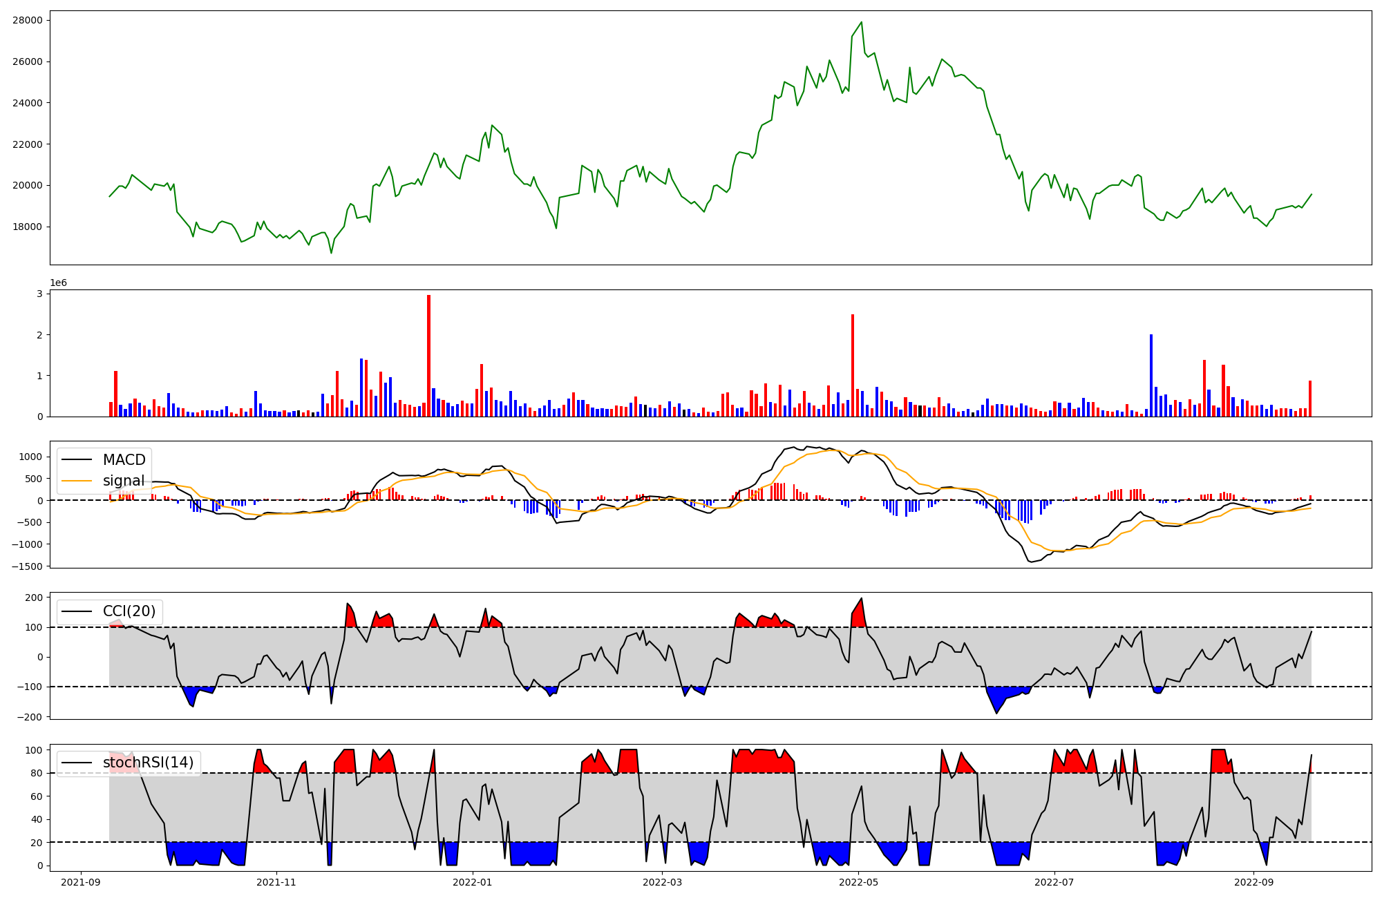The height and width of the screenshot is (898, 1382).
Task: Click the 80 tick on the stochRSI axis
Action: [x=37, y=773]
